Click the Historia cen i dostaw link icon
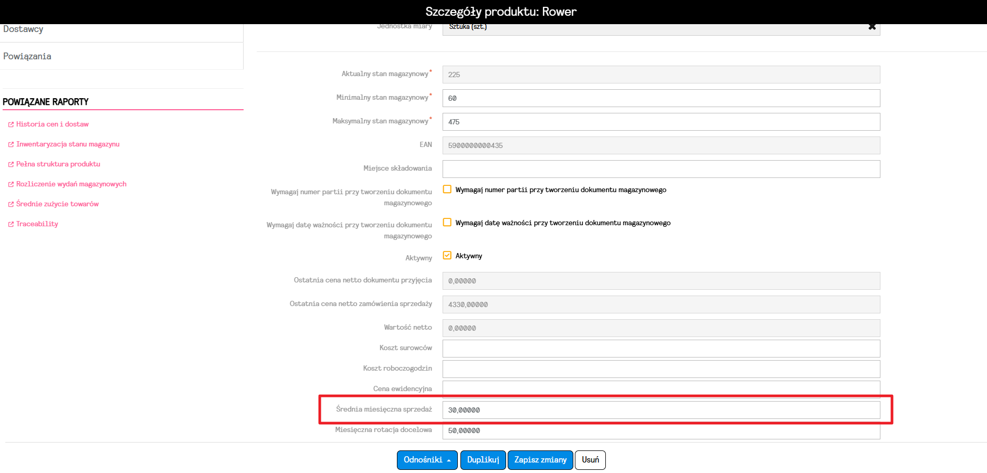The image size is (987, 473). [x=10, y=124]
